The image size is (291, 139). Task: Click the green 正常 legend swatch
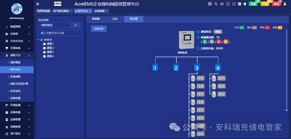coord(242,28)
